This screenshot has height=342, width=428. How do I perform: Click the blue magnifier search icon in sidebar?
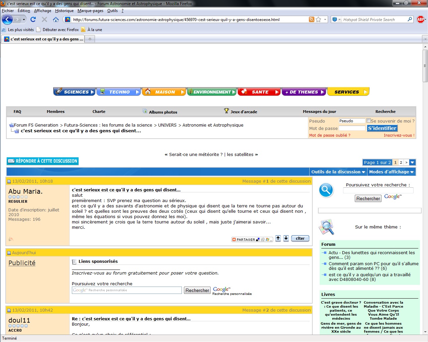(x=326, y=190)
